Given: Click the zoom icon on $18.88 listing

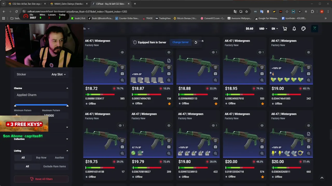Looking at the screenshot, I should 215,80.
